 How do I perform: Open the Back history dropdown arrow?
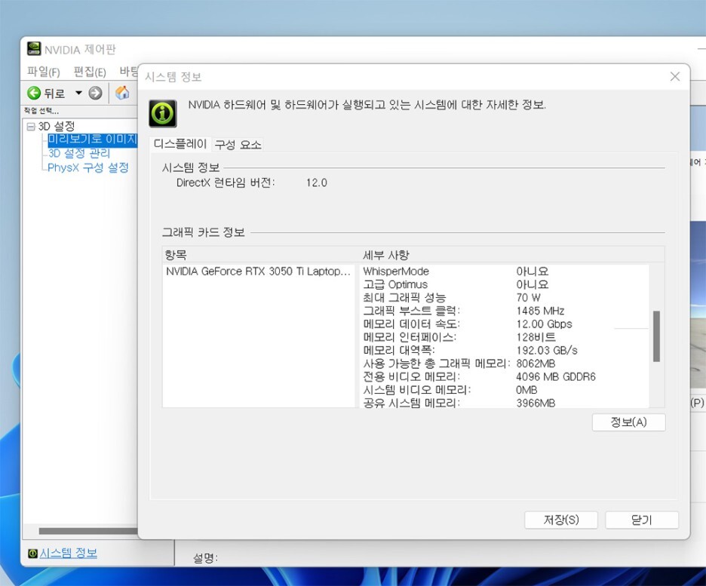tap(78, 93)
